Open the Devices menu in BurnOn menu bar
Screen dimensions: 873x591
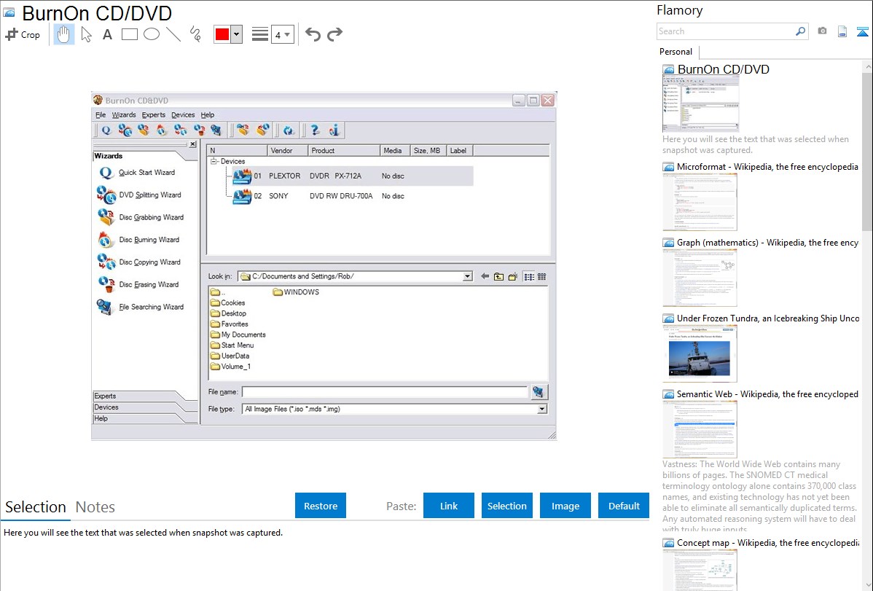[183, 114]
